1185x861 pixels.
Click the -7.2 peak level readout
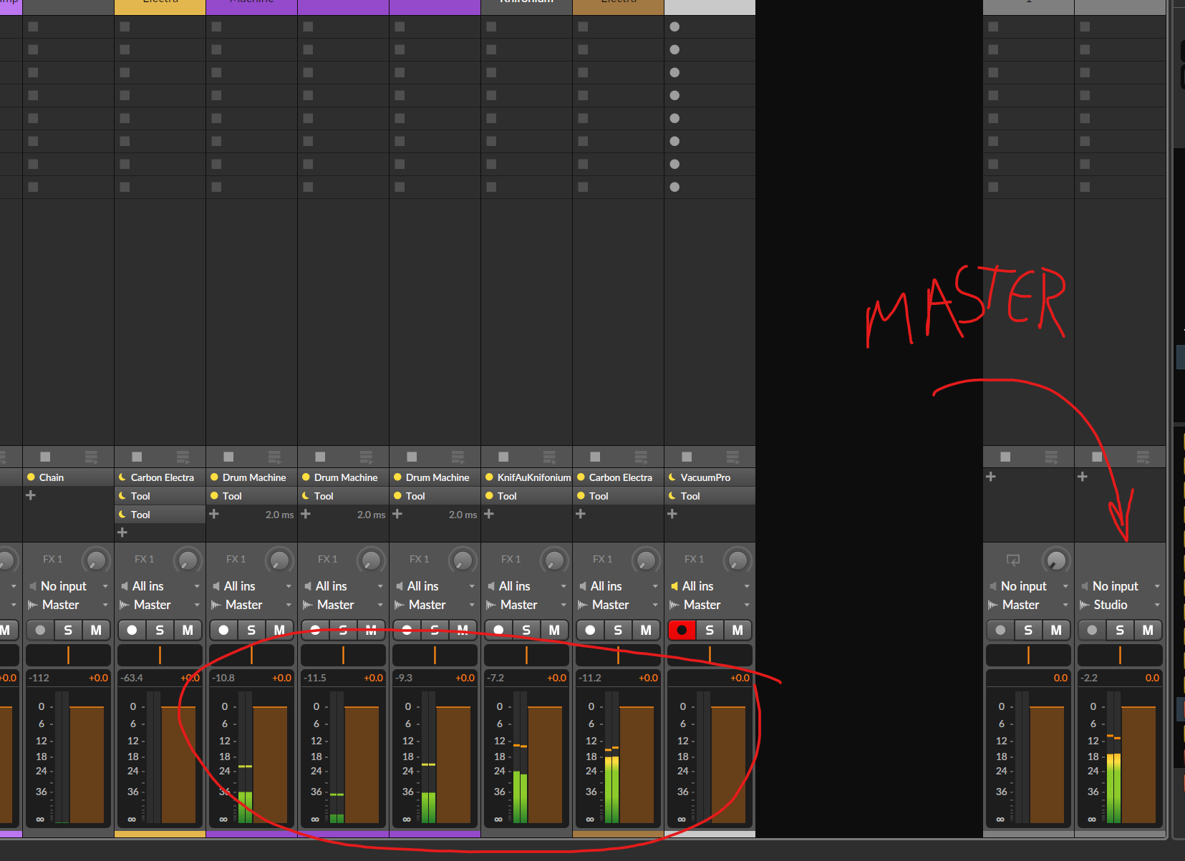[495, 678]
